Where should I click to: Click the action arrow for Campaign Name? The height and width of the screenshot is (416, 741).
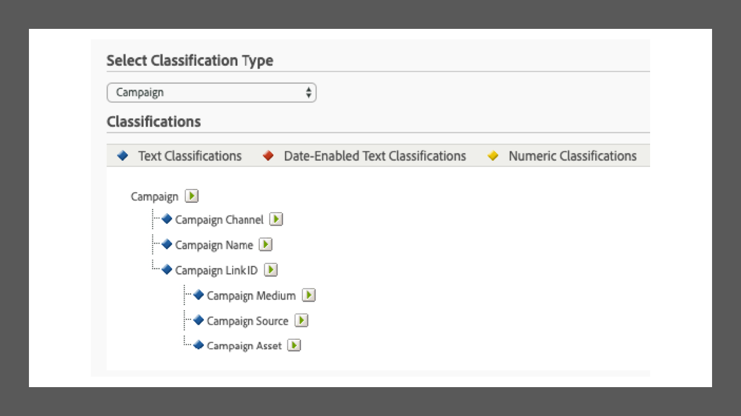(266, 244)
